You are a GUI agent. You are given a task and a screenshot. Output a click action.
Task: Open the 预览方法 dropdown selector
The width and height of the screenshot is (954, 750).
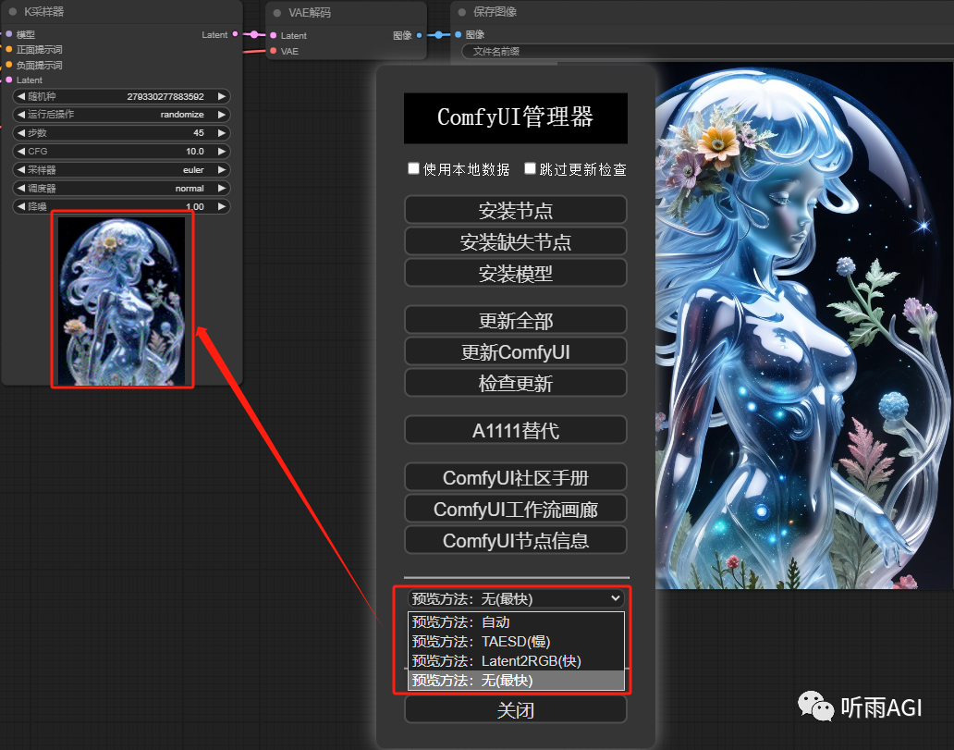point(516,599)
